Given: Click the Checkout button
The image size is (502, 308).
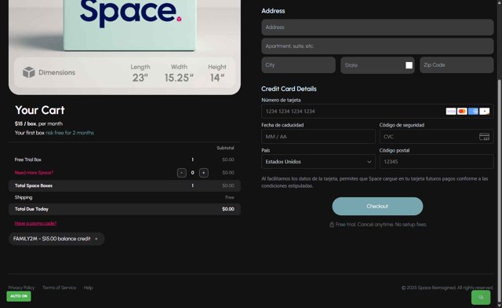Looking at the screenshot, I should [377, 207].
